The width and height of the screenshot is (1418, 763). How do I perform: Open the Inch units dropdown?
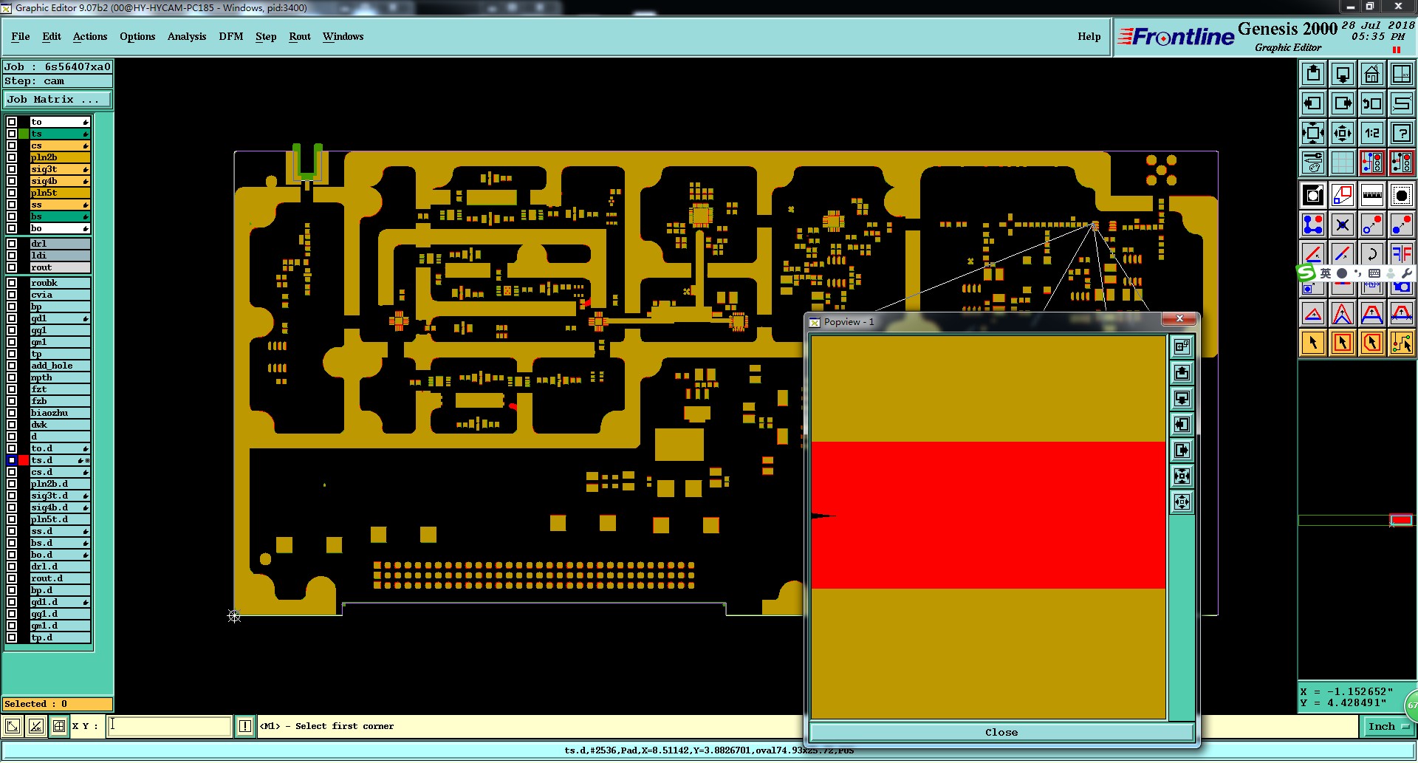[x=1388, y=727]
